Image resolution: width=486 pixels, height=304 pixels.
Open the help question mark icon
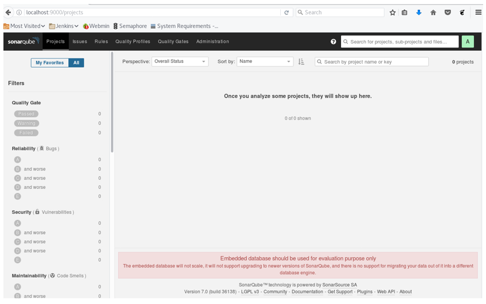[333, 41]
